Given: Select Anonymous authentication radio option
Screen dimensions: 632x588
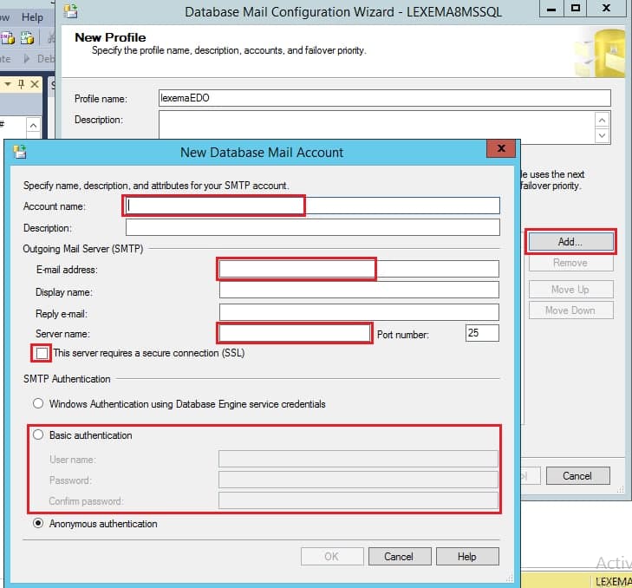Looking at the screenshot, I should click(38, 523).
